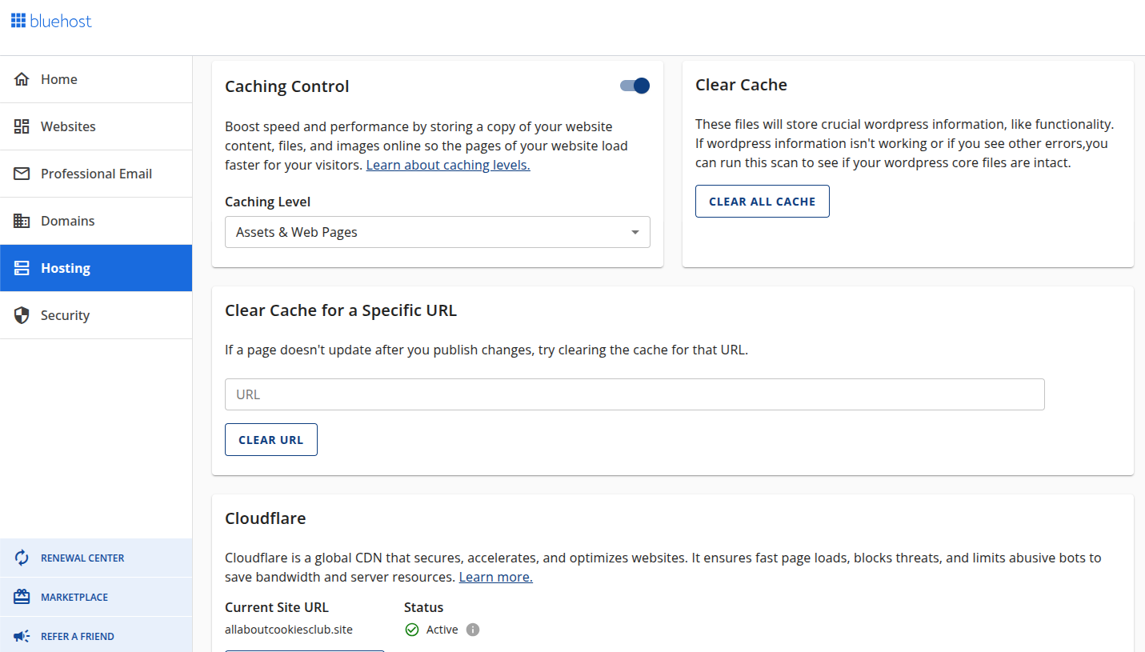Click the Hosting server icon
Viewport: 1145px width, 652px height.
click(x=22, y=268)
